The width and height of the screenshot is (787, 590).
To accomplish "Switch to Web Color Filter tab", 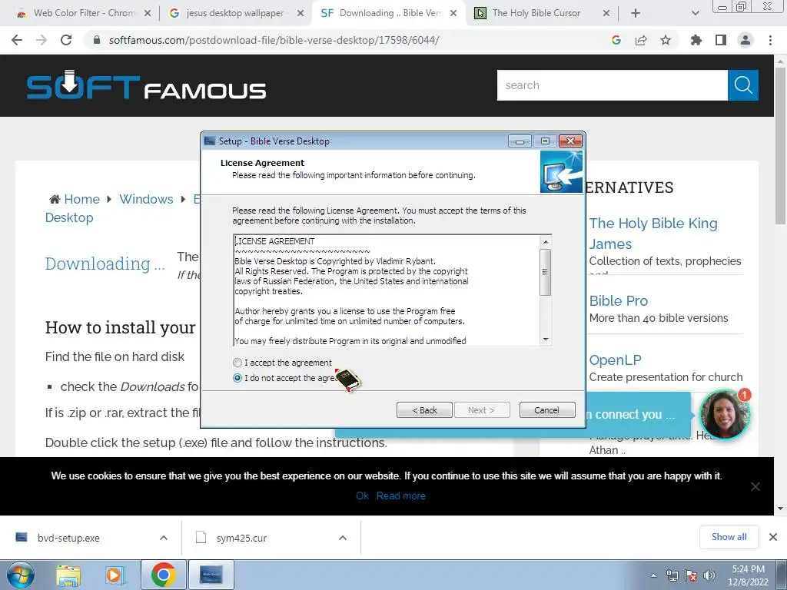I will (x=84, y=13).
